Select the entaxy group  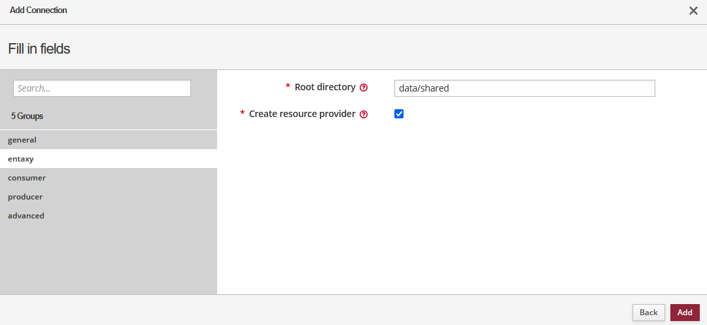[21, 159]
